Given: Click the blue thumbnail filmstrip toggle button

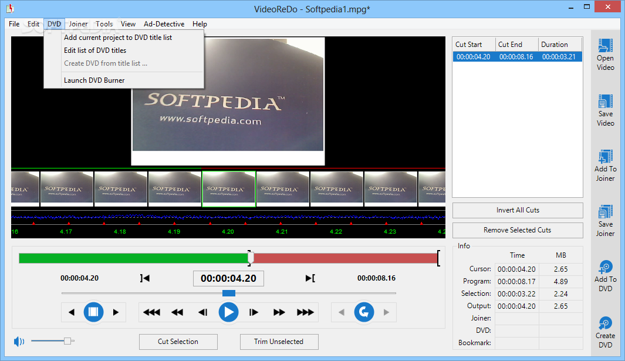Looking at the screenshot, I should (93, 312).
